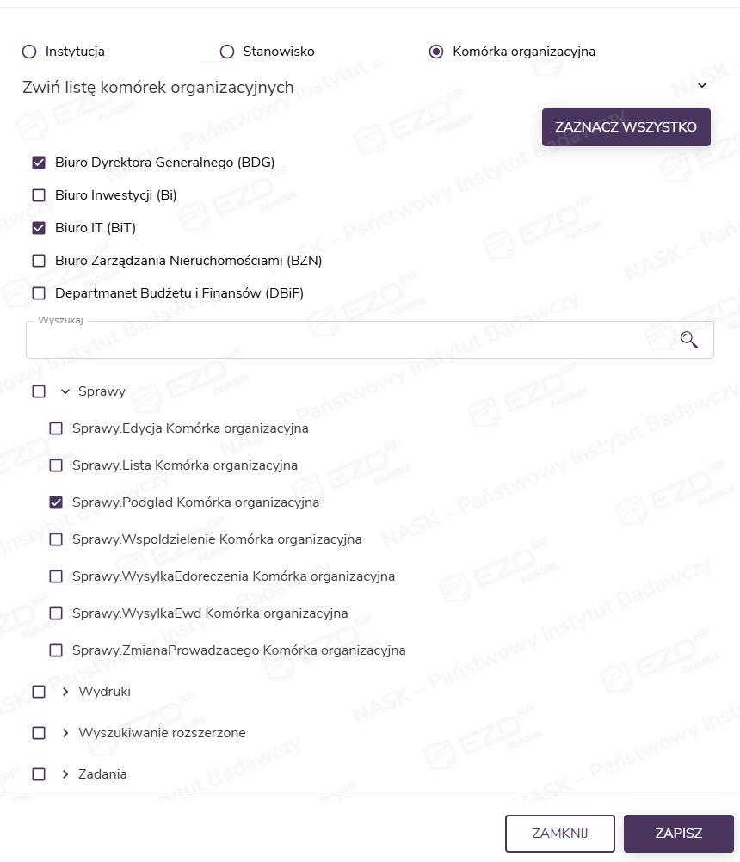Focus the Wyszukaj search field

click(344, 341)
